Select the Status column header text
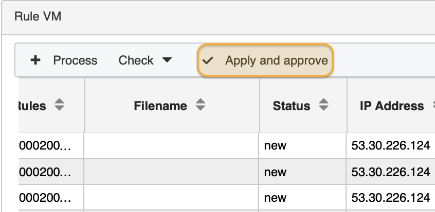 (291, 106)
